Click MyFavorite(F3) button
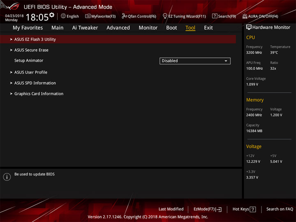This screenshot has height=222, width=296. (100, 16)
